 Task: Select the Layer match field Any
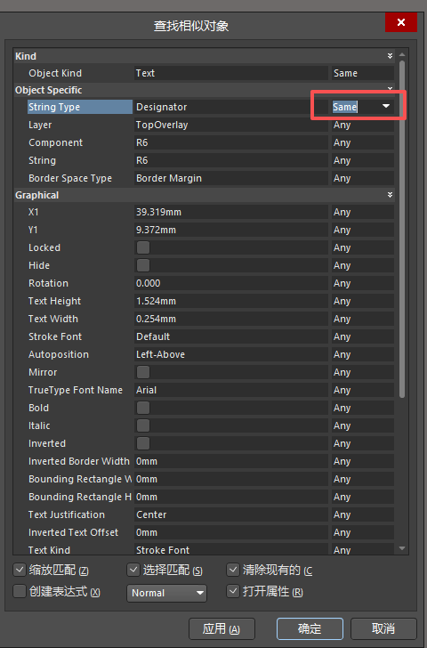click(x=363, y=125)
